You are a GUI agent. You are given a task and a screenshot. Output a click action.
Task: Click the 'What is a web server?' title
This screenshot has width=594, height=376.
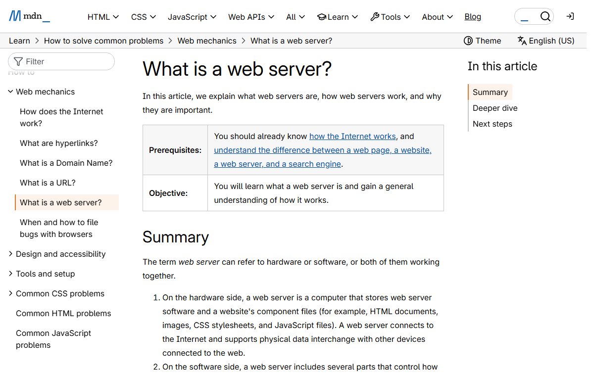(x=237, y=69)
